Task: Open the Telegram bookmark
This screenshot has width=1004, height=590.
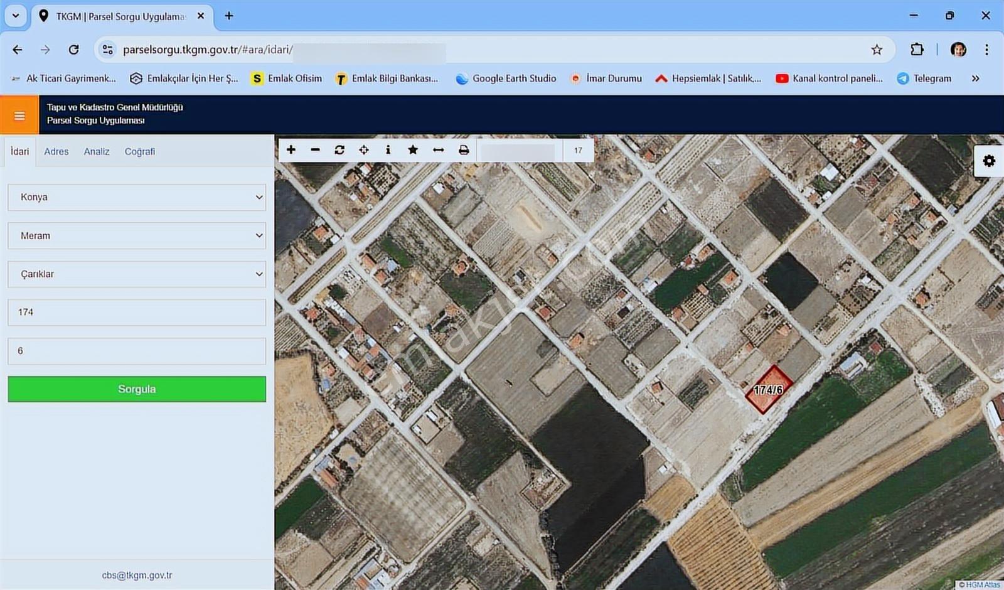Action: coord(924,78)
